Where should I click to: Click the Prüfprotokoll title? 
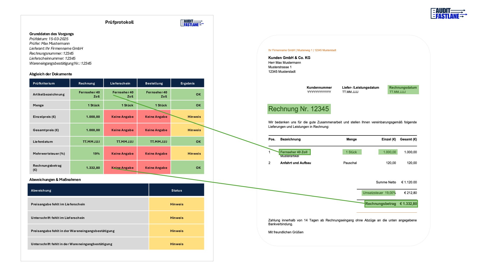point(119,22)
